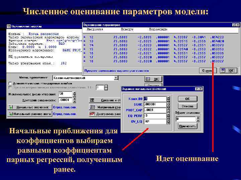The width and height of the screenshot is (241, 180).
Task: Click the spinner next to OV_LIQ field
Action: [168, 121]
